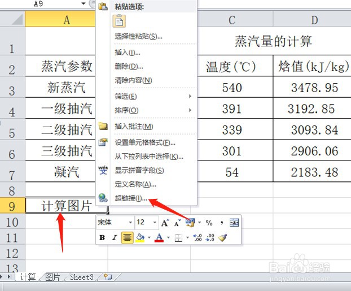
Task: Select column A header
Action: 60,20
